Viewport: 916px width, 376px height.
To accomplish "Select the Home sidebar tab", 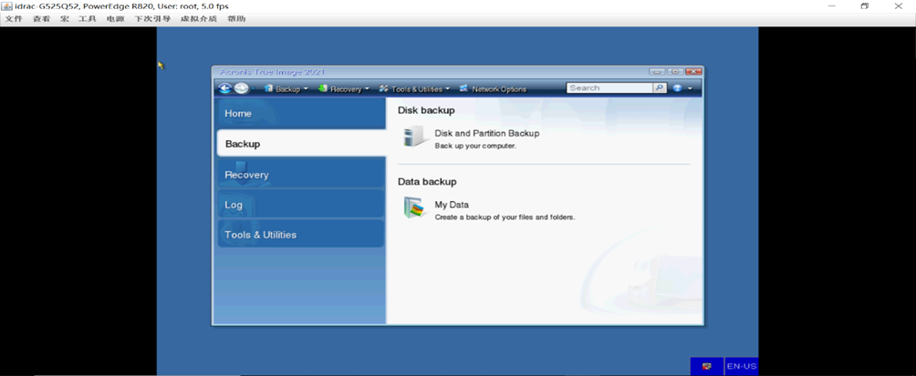I will 301,114.
